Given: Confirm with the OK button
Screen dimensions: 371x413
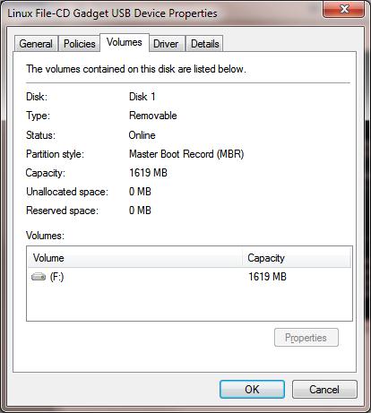Looking at the screenshot, I should 252,390.
